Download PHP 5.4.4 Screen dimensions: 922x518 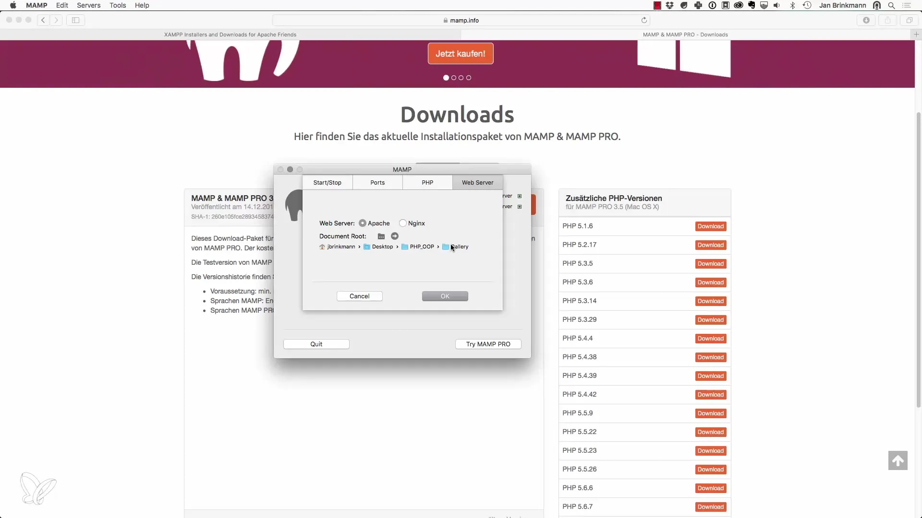[711, 339]
